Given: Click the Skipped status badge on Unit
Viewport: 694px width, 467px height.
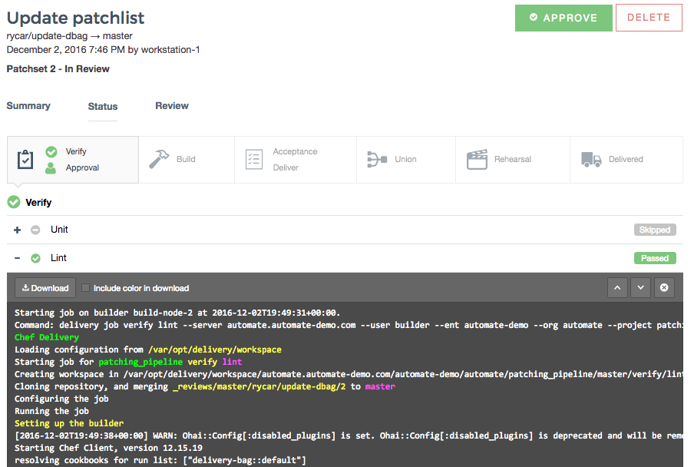Looking at the screenshot, I should click(x=655, y=230).
